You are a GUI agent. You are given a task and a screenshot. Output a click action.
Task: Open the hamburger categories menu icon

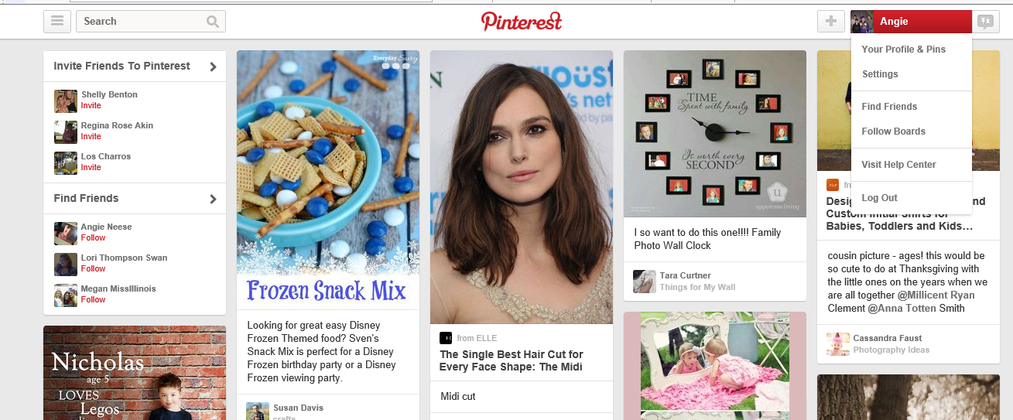[56, 22]
